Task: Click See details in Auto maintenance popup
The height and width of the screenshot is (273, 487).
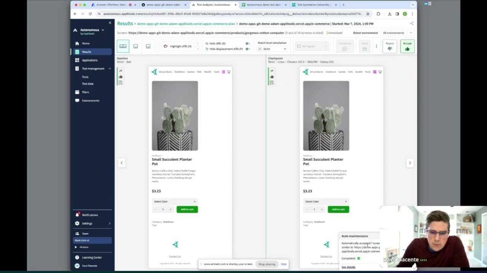Action: point(348,267)
